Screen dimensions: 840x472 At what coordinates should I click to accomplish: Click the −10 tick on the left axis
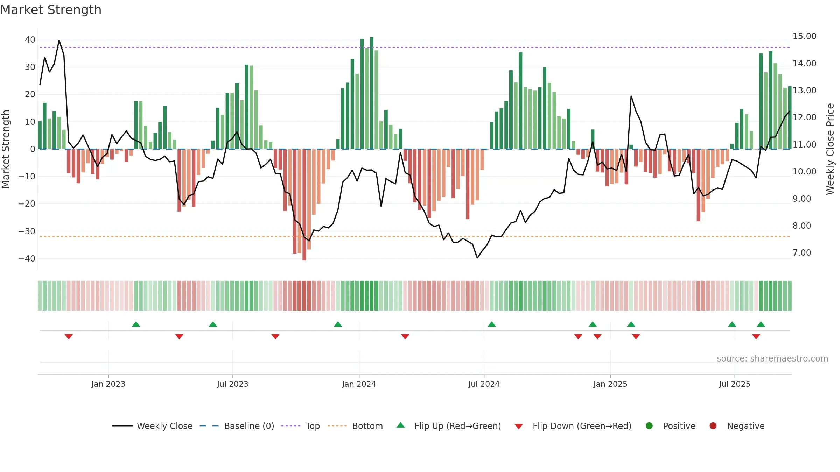click(x=27, y=177)
